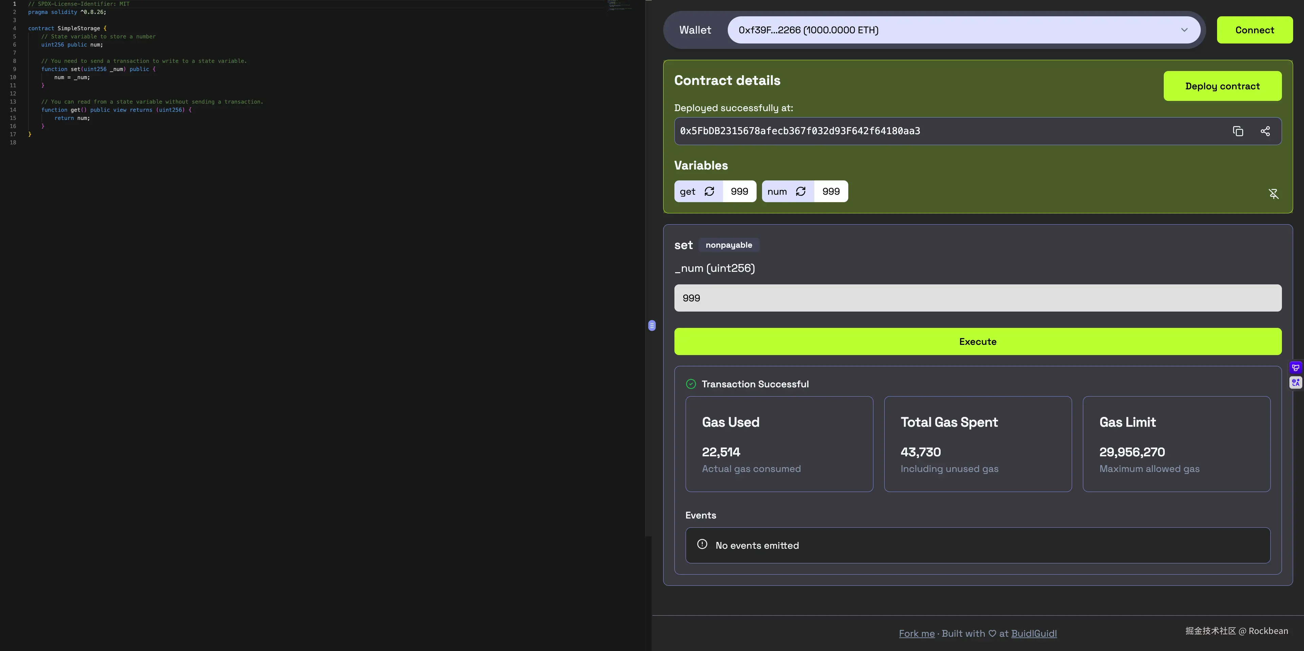Click the Chinese-English translate floating icon
This screenshot has width=1304, height=651.
click(x=1296, y=383)
